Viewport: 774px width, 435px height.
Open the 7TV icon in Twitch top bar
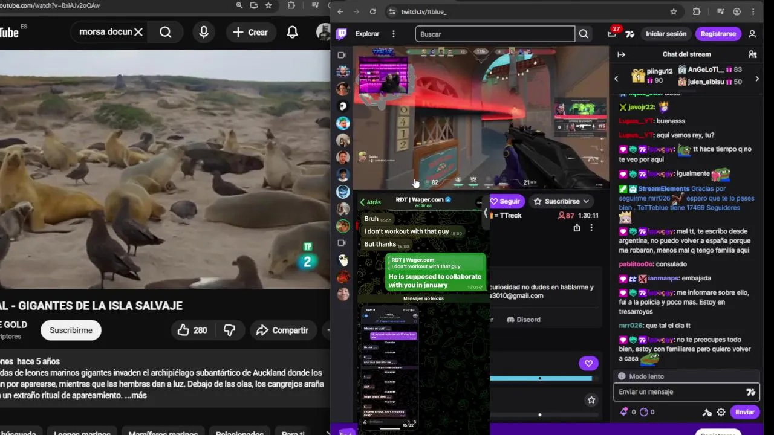click(630, 34)
